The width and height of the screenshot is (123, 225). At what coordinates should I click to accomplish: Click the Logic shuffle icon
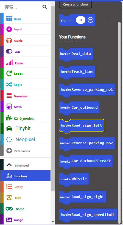(x=9, y=85)
